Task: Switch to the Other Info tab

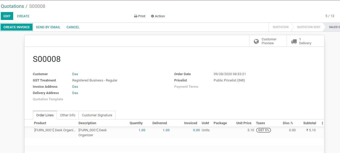Action: (68, 115)
